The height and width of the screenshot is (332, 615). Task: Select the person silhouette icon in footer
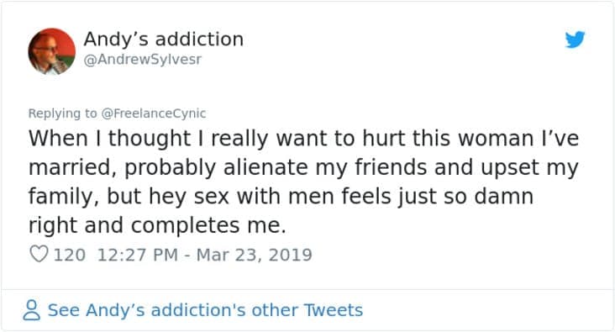(x=31, y=310)
